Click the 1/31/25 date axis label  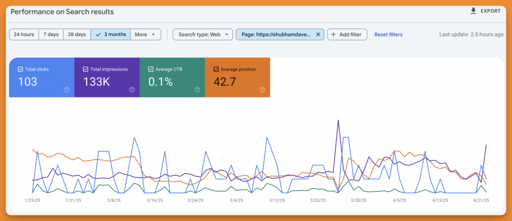73,200
